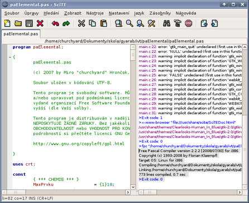Collapse the comment block fold marker
The image size is (249, 203).
coord(10,57)
